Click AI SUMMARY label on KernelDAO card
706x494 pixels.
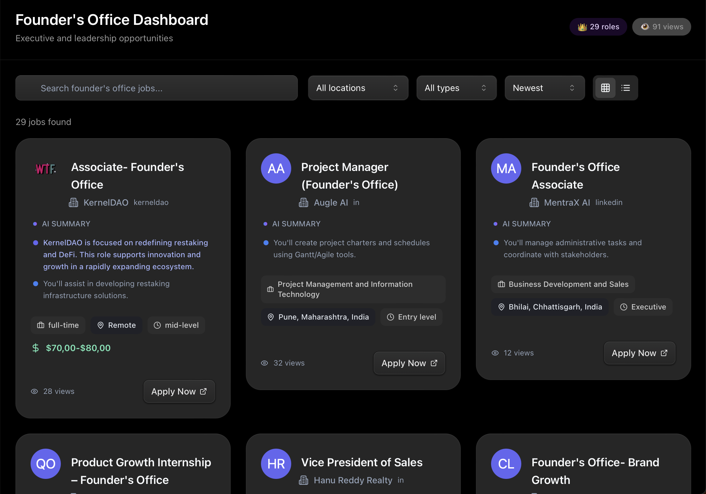tap(66, 224)
